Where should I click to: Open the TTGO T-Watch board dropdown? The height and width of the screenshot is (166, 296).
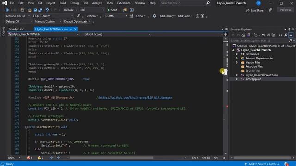52,16
